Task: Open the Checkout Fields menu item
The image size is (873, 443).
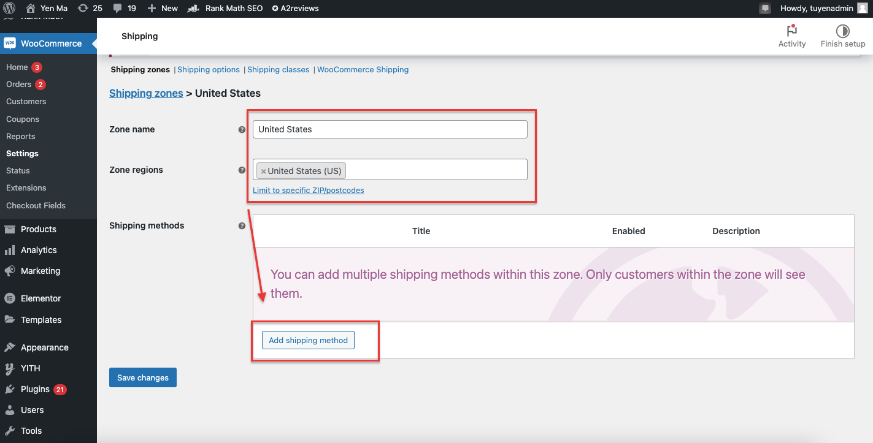Action: (x=36, y=205)
